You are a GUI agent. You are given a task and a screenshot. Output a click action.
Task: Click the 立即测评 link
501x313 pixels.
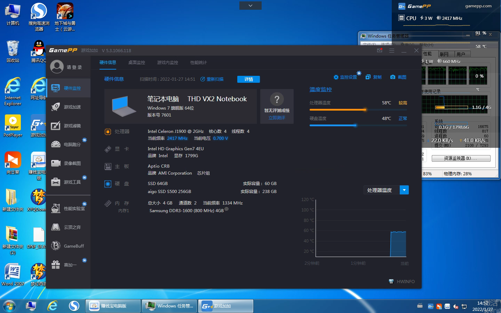click(277, 118)
